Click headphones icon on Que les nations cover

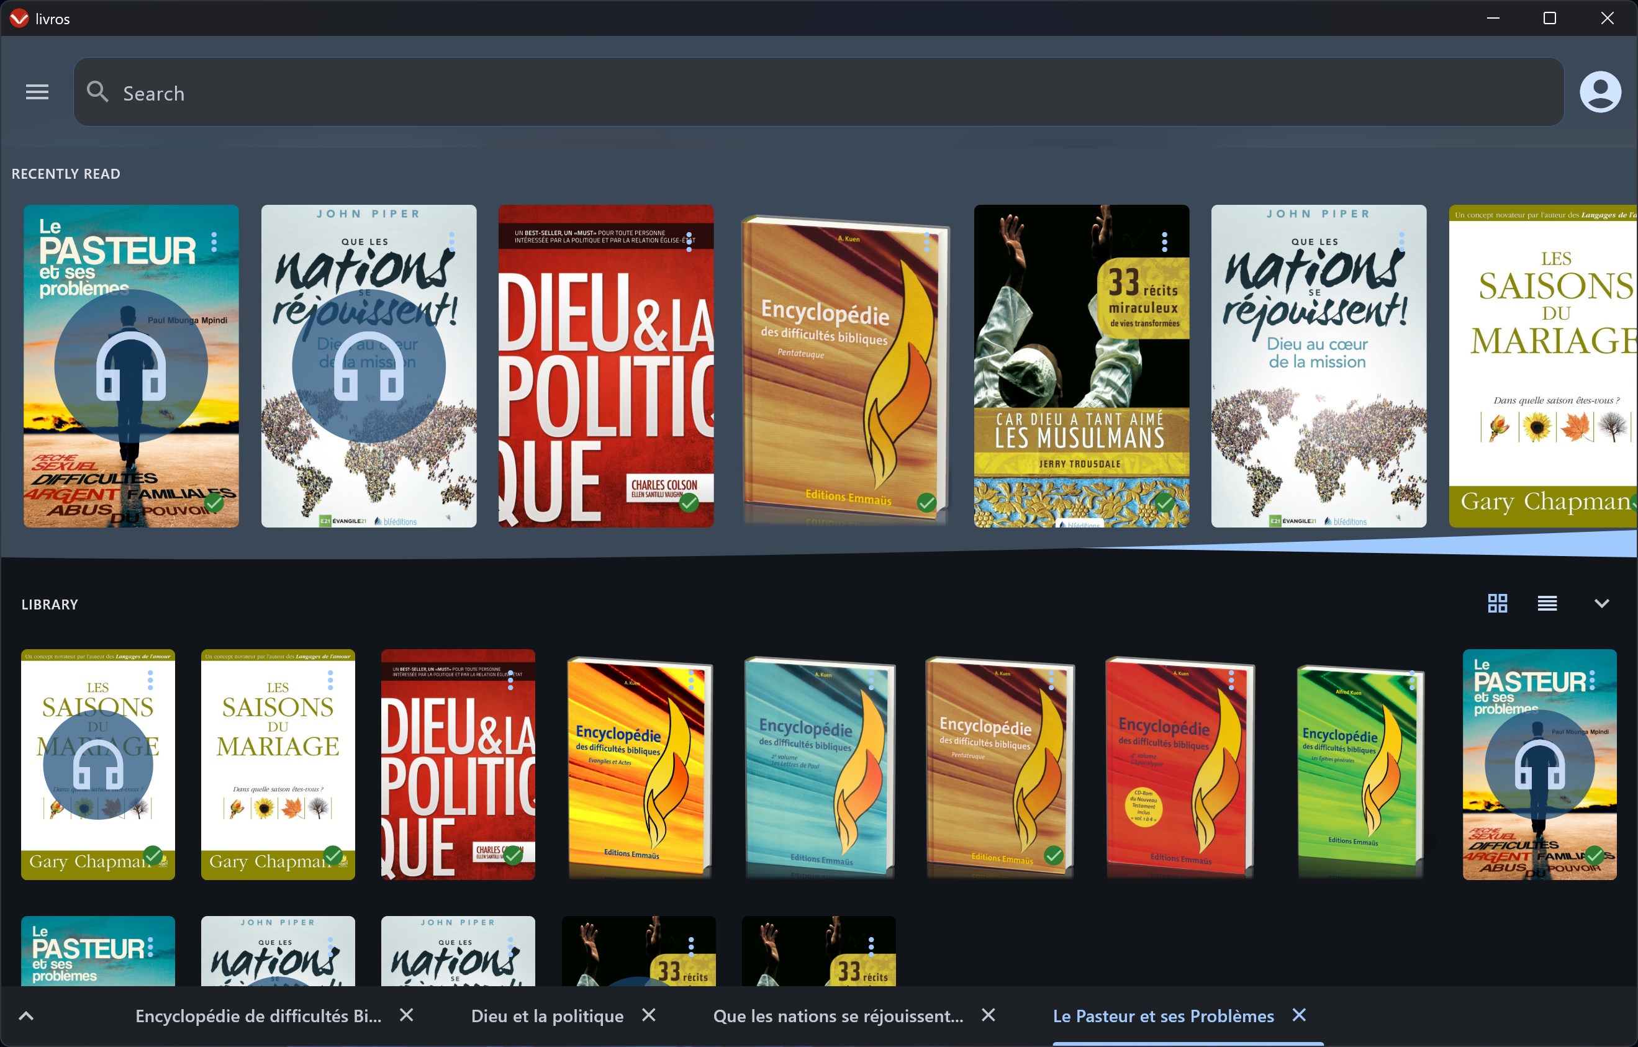tap(368, 366)
